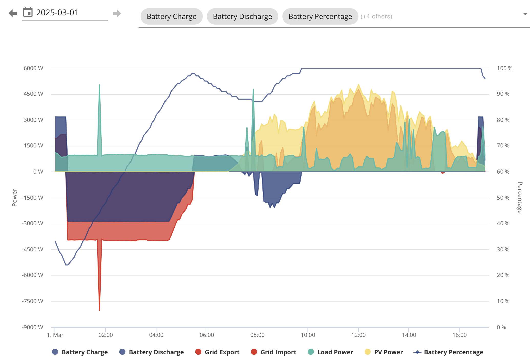530x363 pixels.
Task: Click the Grid Export red legend marker
Action: pos(198,352)
